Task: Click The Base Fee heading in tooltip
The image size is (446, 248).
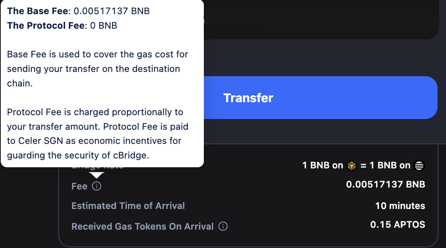Action: (37, 11)
